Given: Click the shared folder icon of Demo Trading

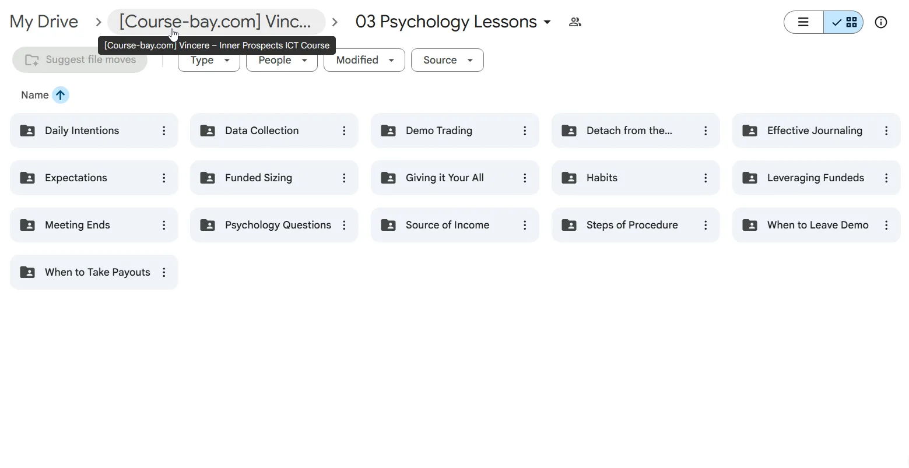Looking at the screenshot, I should coord(388,131).
